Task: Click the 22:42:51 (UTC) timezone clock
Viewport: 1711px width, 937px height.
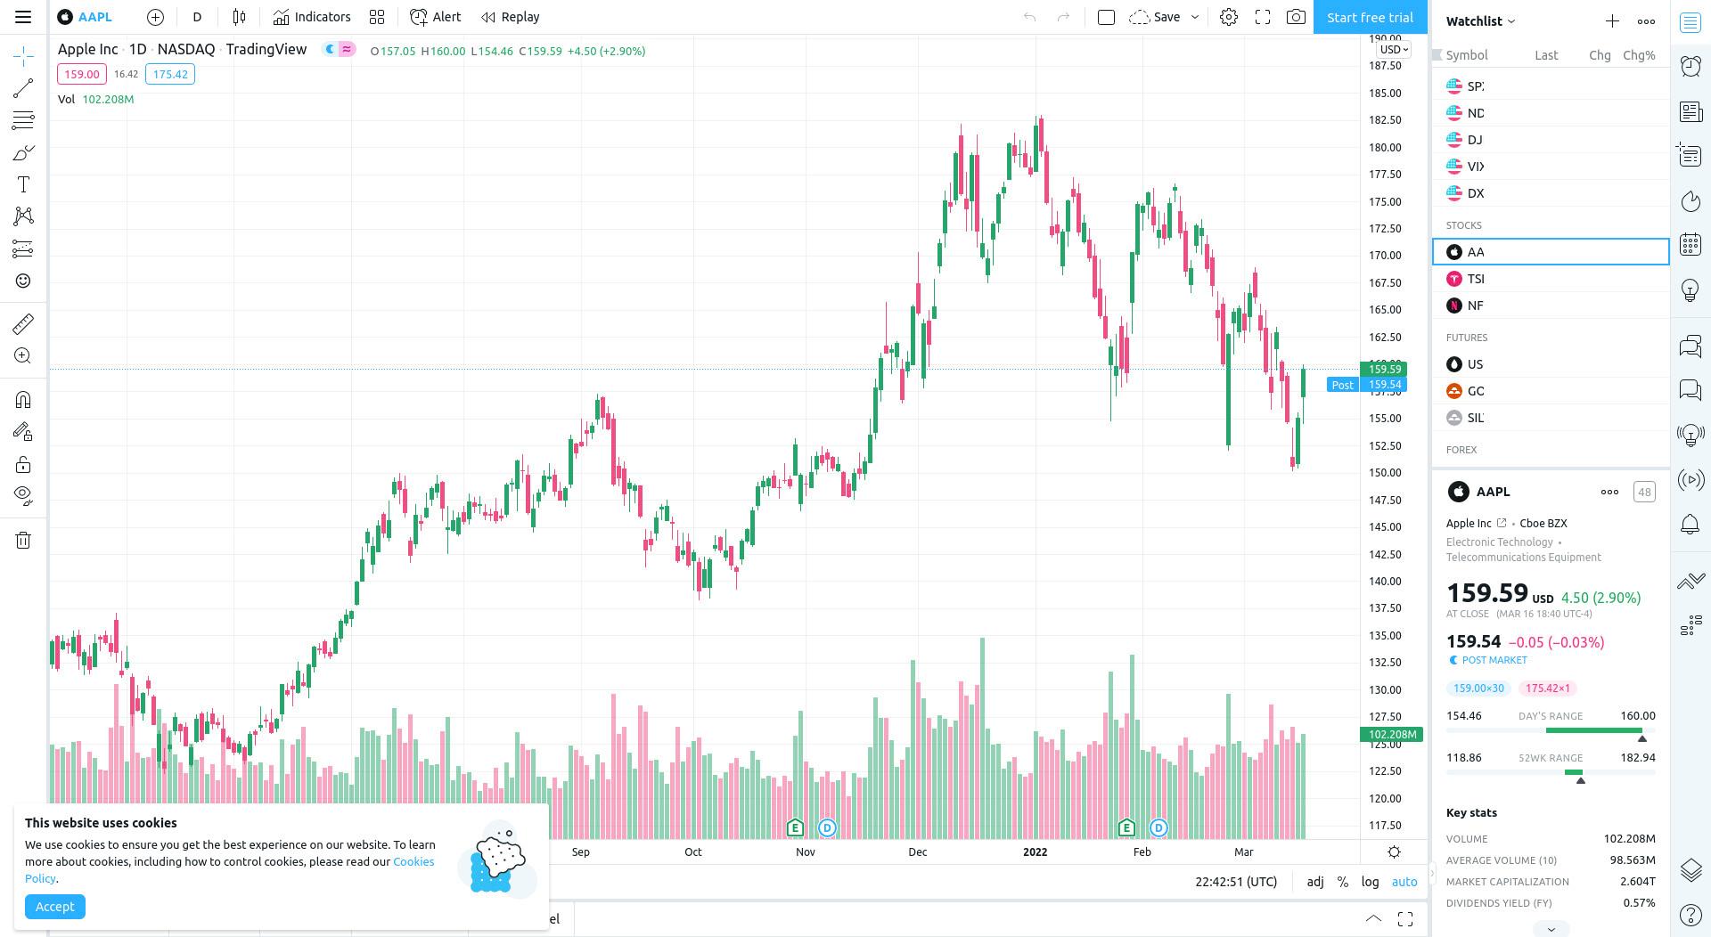Action: click(1236, 882)
